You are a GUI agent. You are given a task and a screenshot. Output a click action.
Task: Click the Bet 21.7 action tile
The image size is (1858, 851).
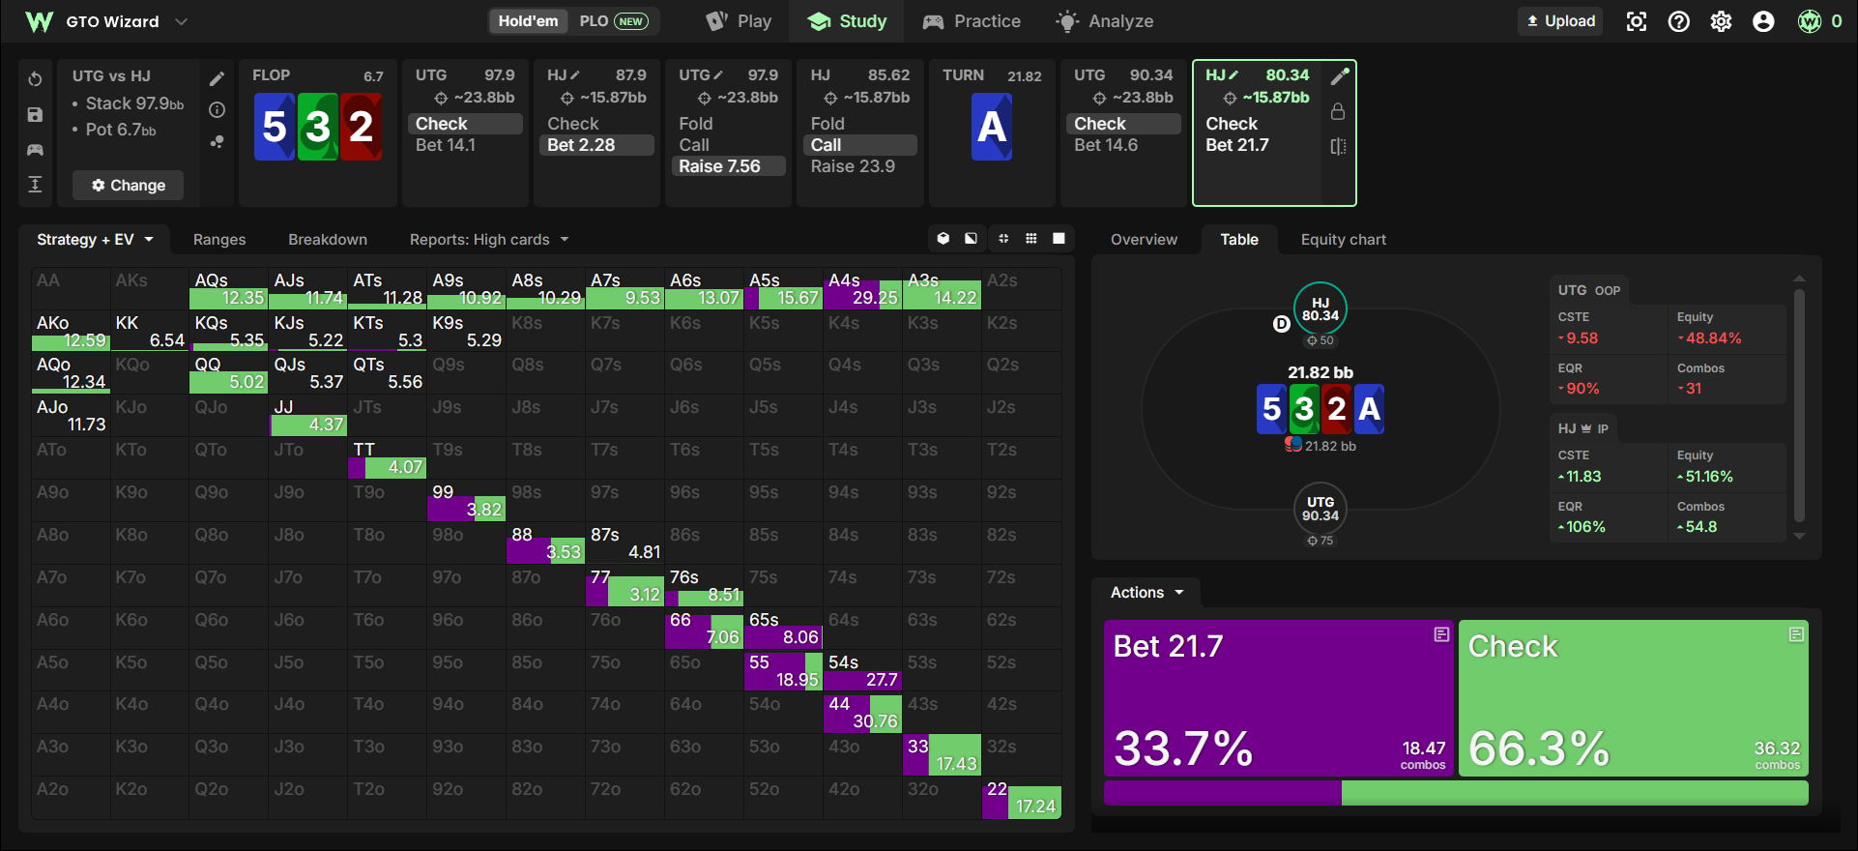pyautogui.click(x=1278, y=698)
